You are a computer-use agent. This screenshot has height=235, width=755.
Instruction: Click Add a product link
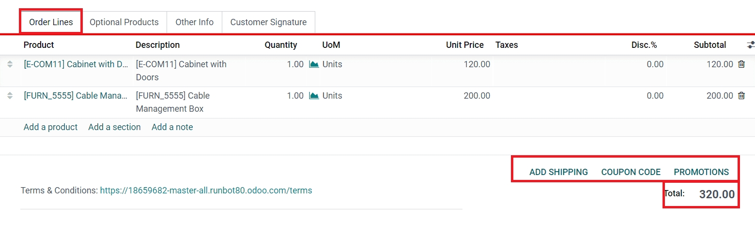[50, 127]
